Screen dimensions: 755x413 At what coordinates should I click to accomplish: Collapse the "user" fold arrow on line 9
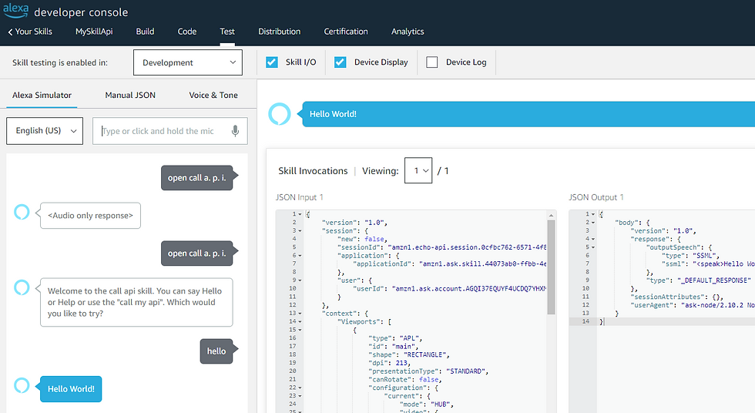point(300,280)
